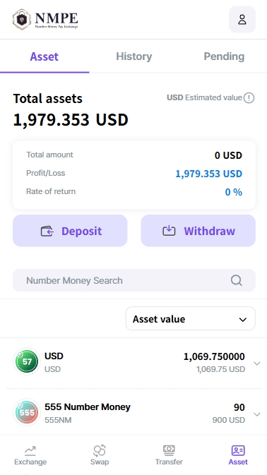Click the 555 Number Money coin icon

(x=27, y=412)
